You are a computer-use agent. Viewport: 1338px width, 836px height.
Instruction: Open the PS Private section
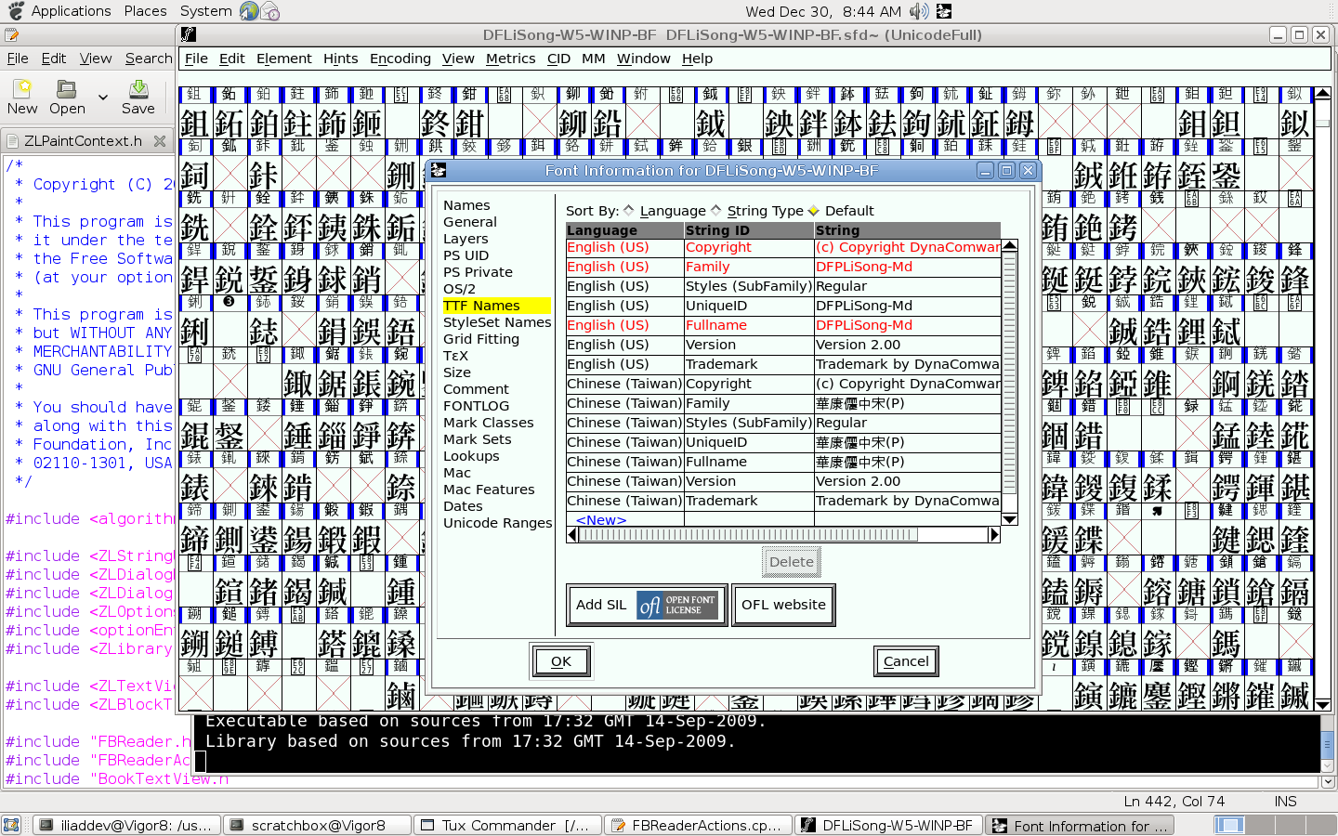pos(478,272)
